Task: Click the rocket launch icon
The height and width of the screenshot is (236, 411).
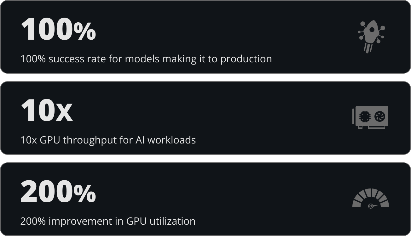Action: (x=371, y=37)
